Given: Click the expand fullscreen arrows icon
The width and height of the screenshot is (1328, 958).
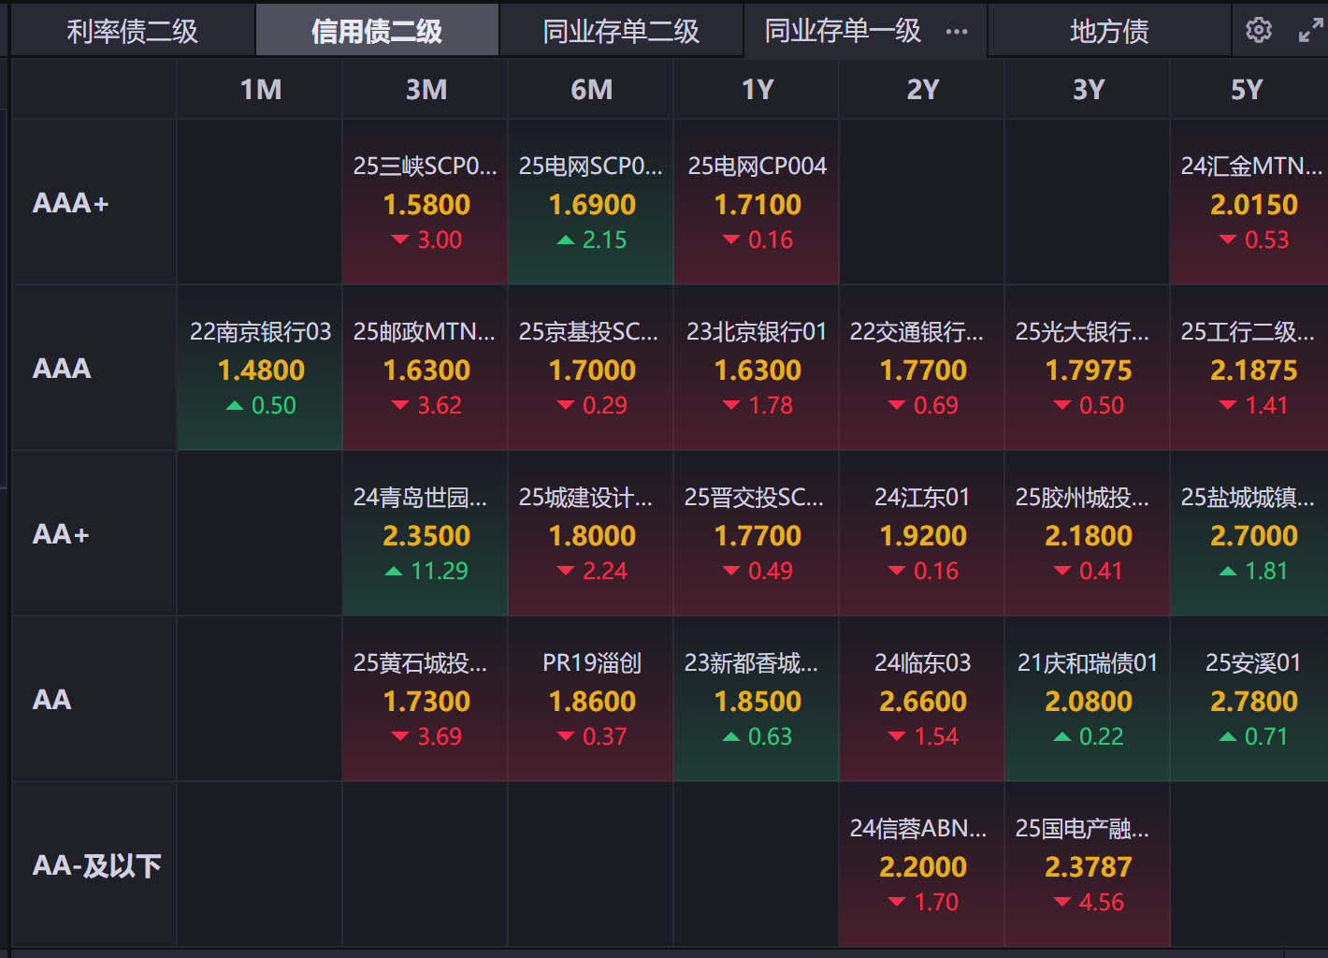Looking at the screenshot, I should 1310,30.
